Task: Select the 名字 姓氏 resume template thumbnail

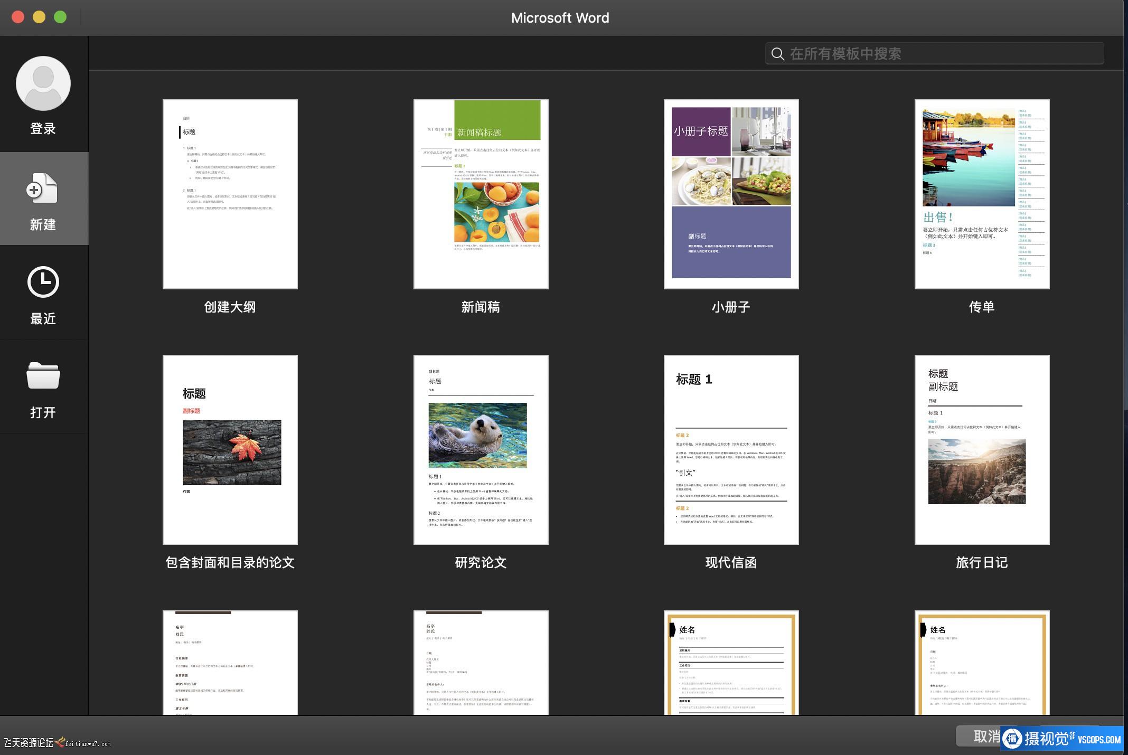Action: (230, 663)
